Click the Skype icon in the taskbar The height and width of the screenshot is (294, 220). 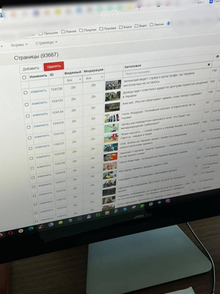point(125,209)
